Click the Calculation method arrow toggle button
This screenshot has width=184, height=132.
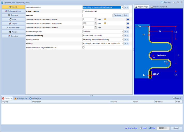click(x=127, y=7)
